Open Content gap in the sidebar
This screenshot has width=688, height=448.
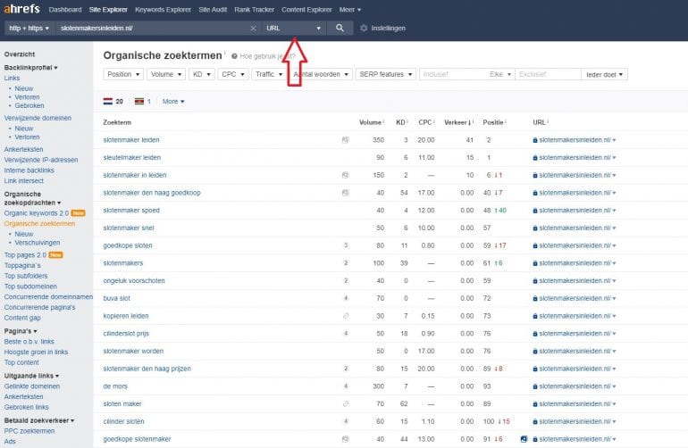22,318
